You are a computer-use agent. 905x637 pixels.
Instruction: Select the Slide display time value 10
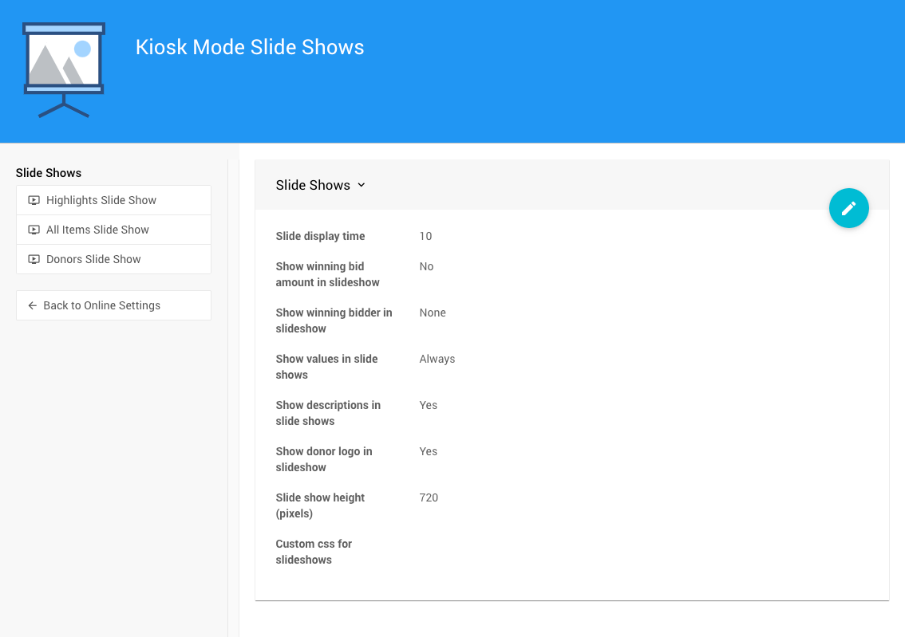pyautogui.click(x=425, y=236)
